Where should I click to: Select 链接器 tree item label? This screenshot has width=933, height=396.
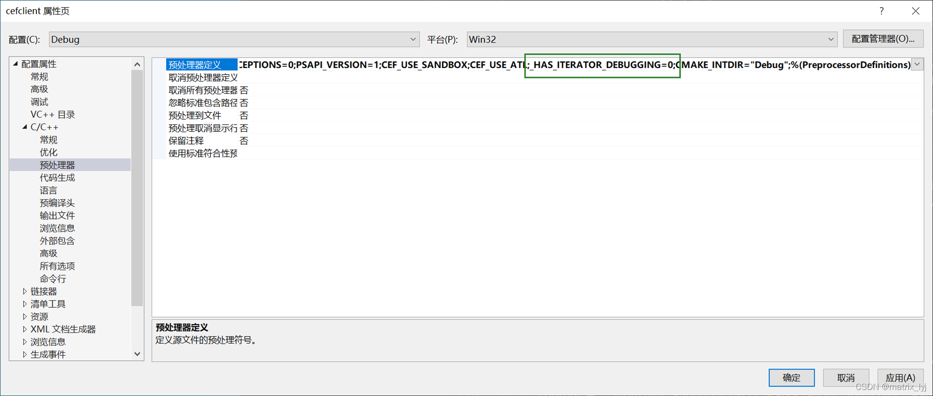click(x=44, y=291)
